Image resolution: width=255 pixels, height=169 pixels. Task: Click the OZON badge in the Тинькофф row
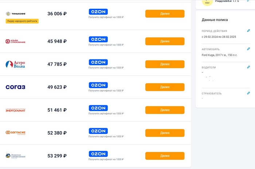[x=98, y=12]
